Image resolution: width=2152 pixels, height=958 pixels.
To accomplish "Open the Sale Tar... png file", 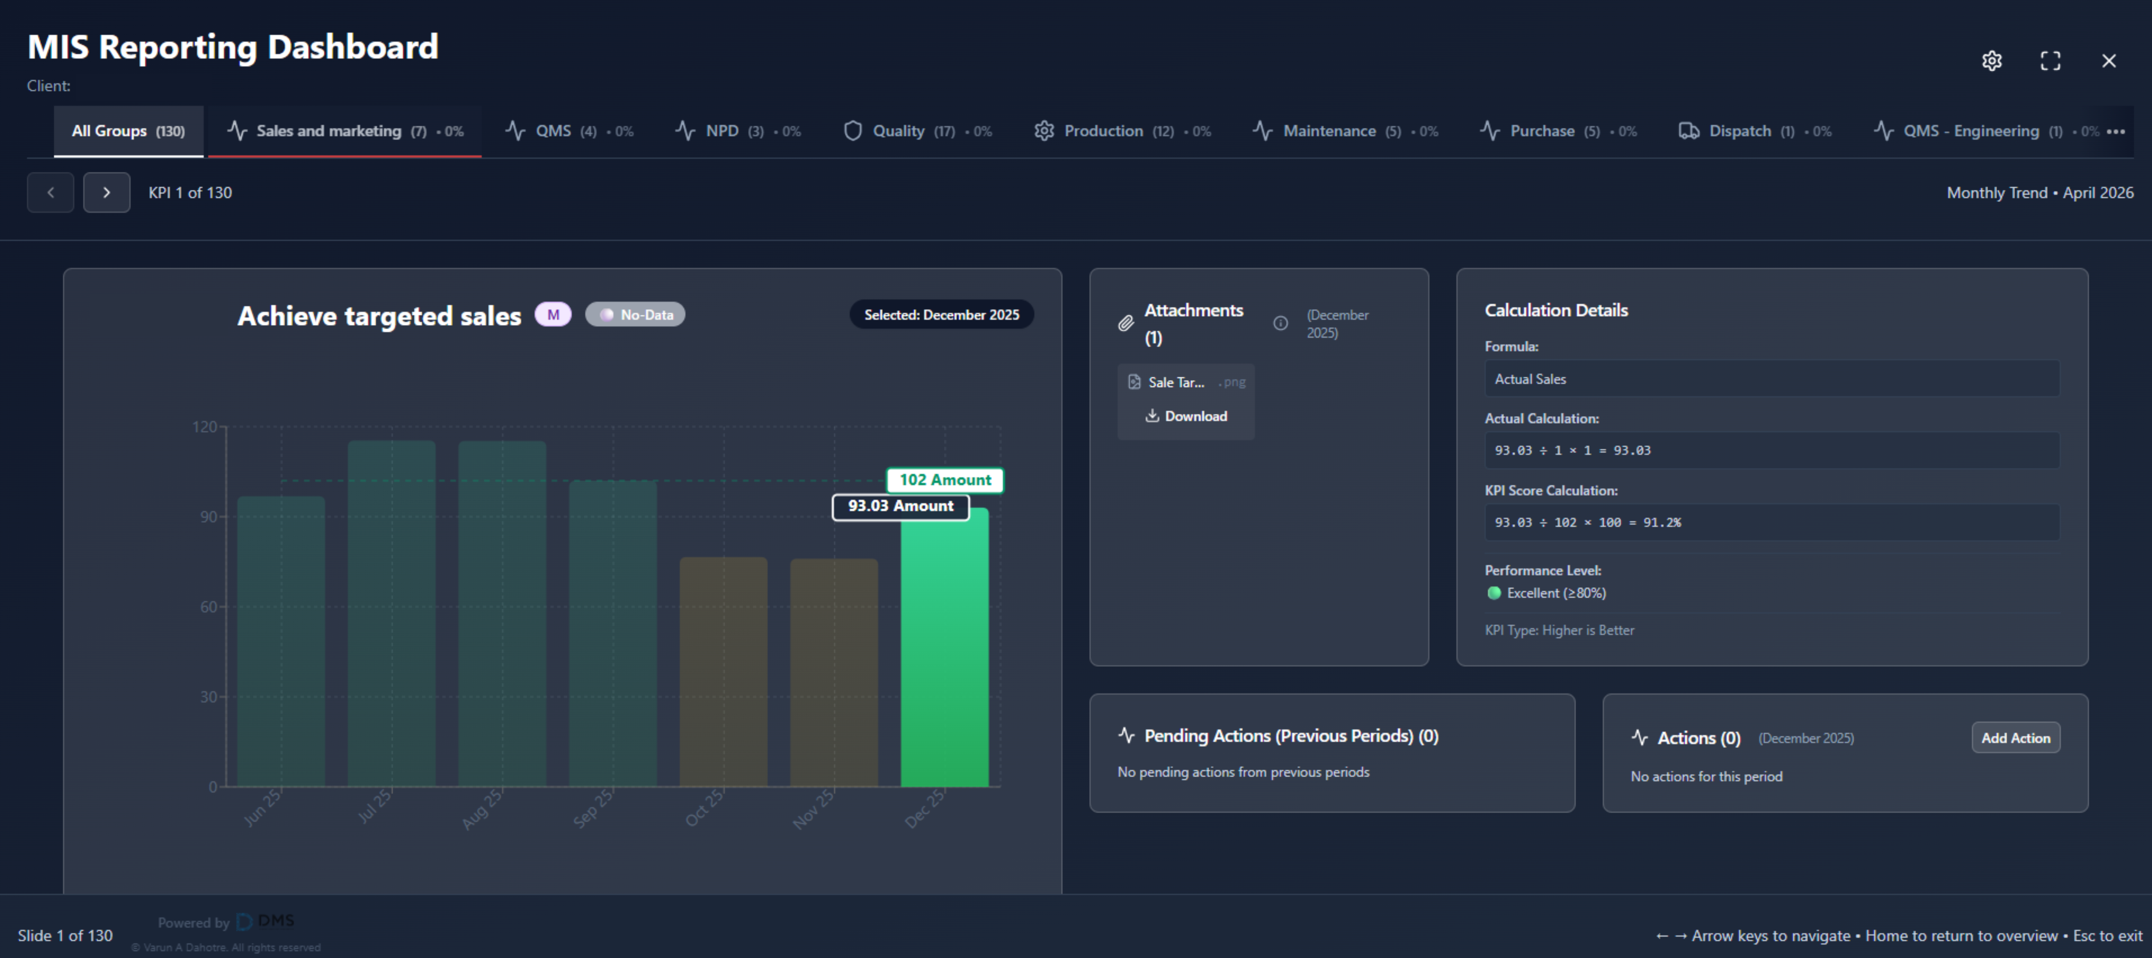I will click(x=1186, y=382).
